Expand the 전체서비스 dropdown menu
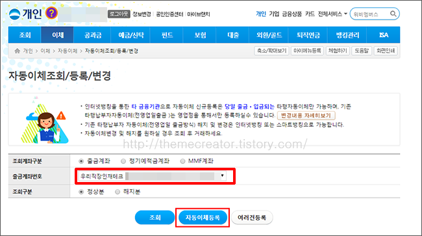The height and width of the screenshot is (236, 422). pos(332,14)
